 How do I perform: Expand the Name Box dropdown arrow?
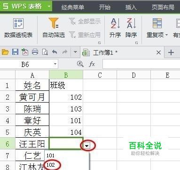pyautogui.click(x=55, y=64)
